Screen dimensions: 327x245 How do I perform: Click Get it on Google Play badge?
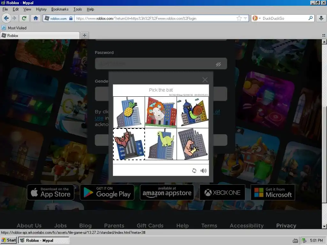click(107, 192)
